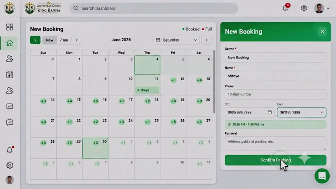The height and width of the screenshot is (189, 336).
Task: Click the next arrow after Saturday dropdown
Action: tap(207, 40)
